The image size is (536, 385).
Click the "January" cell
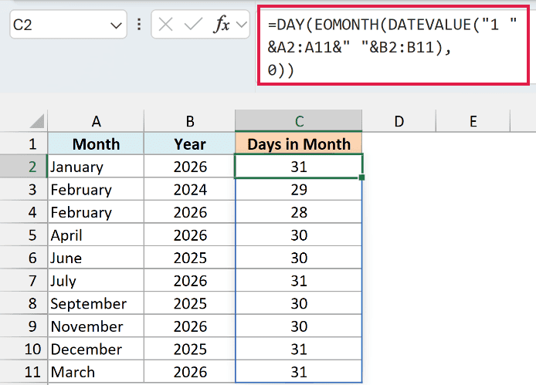click(x=96, y=167)
